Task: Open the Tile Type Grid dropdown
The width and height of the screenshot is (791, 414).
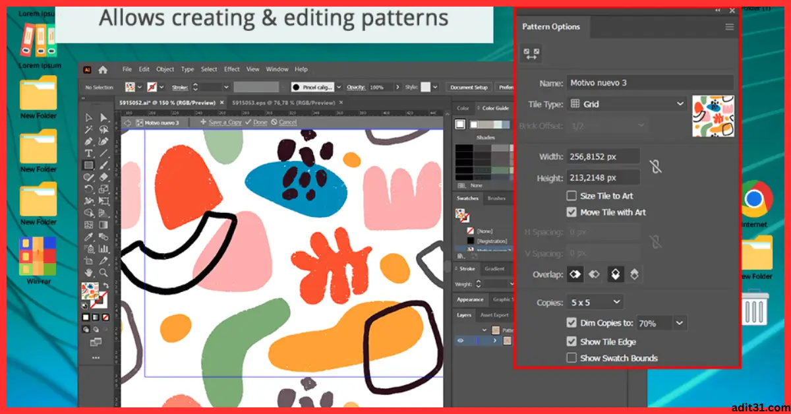Action: (626, 104)
